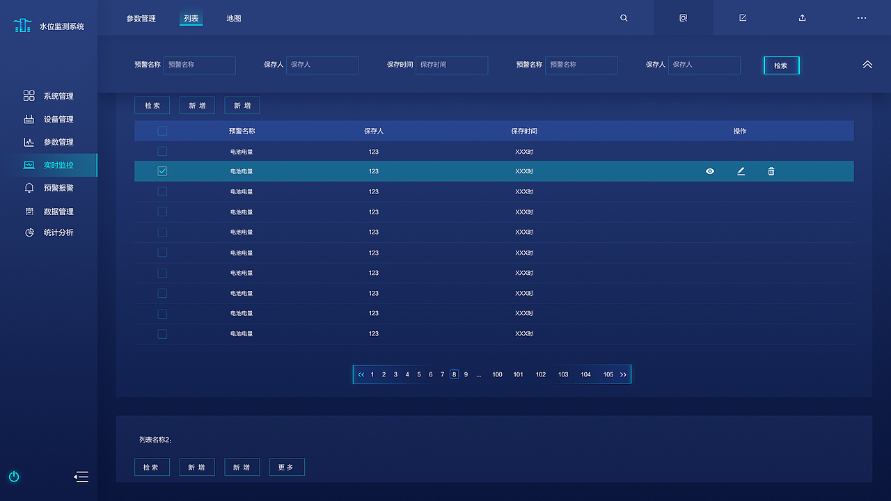View the highlighted row with the eye icon
This screenshot has height=501, width=891.
click(710, 171)
